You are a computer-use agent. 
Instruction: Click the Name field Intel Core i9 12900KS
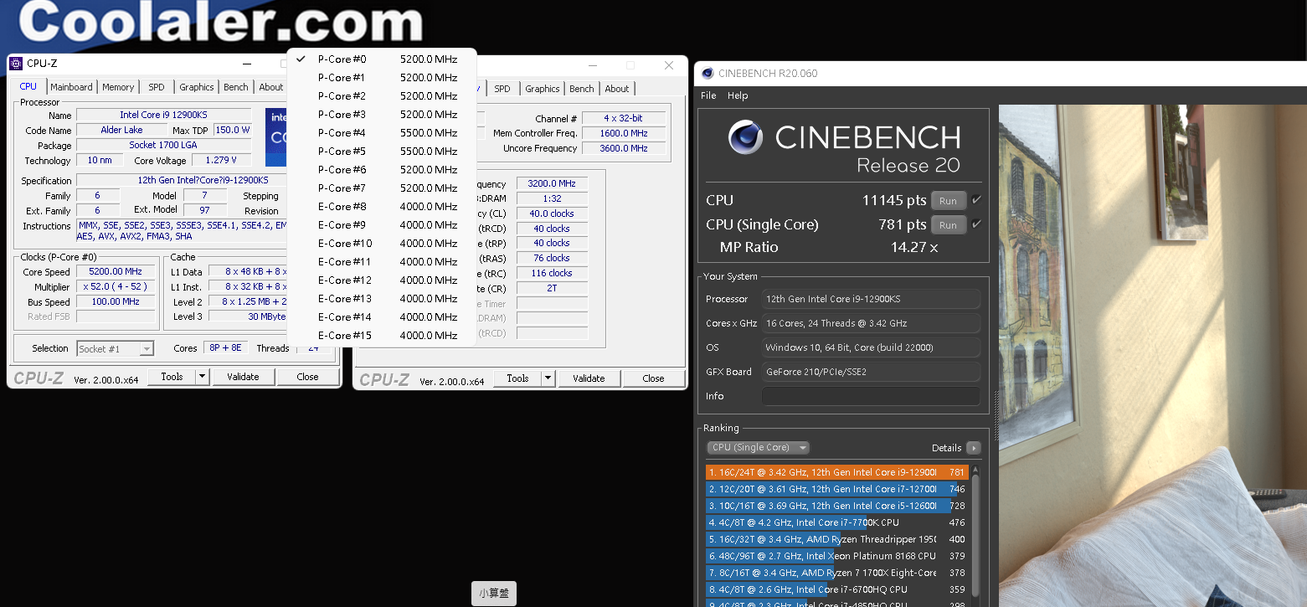pyautogui.click(x=163, y=115)
